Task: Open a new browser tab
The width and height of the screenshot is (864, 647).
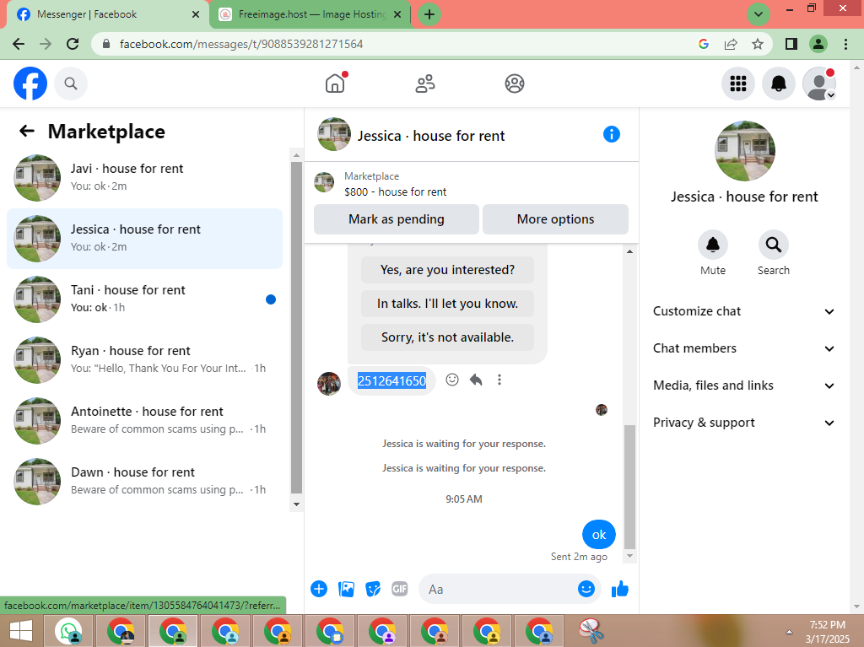Action: [x=429, y=14]
